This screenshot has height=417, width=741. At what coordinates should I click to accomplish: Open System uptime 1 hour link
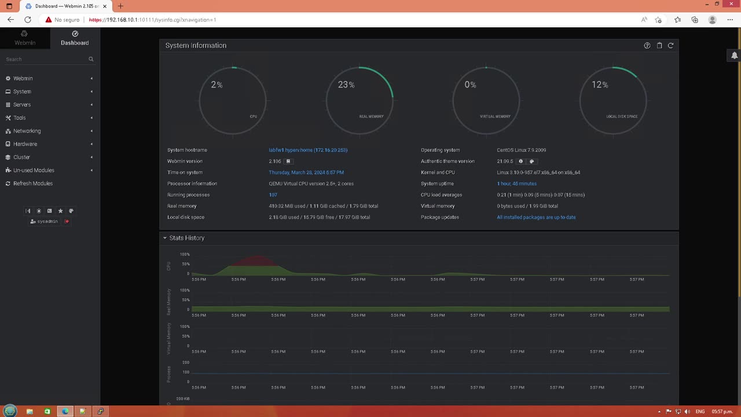pyautogui.click(x=516, y=184)
